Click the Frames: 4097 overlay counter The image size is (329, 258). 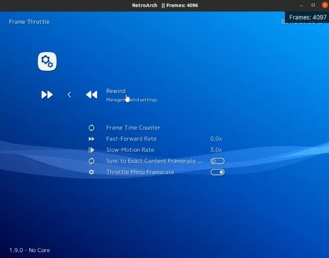pyautogui.click(x=308, y=17)
